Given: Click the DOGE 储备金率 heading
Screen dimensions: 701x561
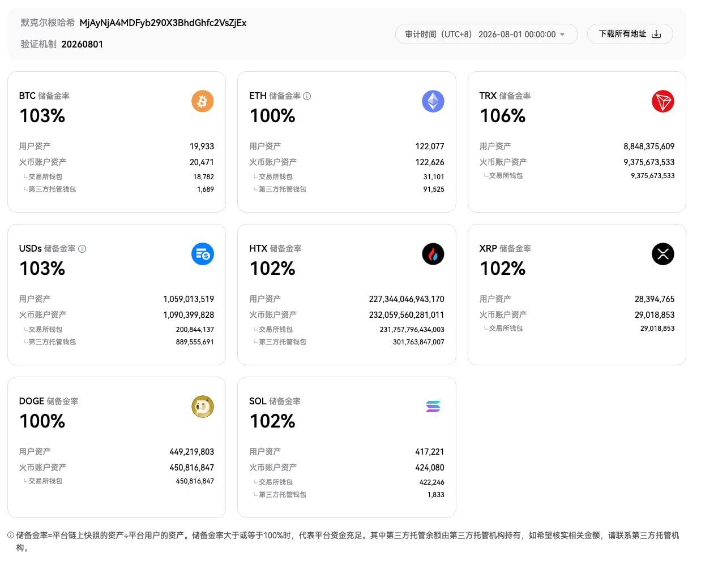Looking at the screenshot, I should pos(49,402).
